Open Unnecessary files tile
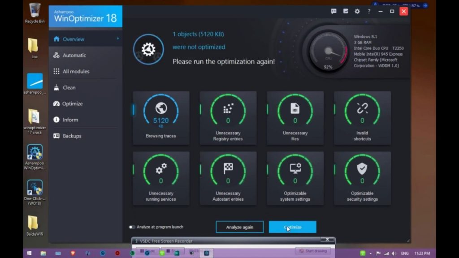The height and width of the screenshot is (258, 459). 295,118
